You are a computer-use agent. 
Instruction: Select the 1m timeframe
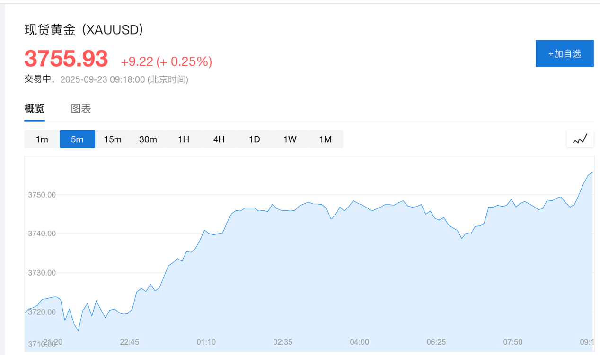[42, 139]
